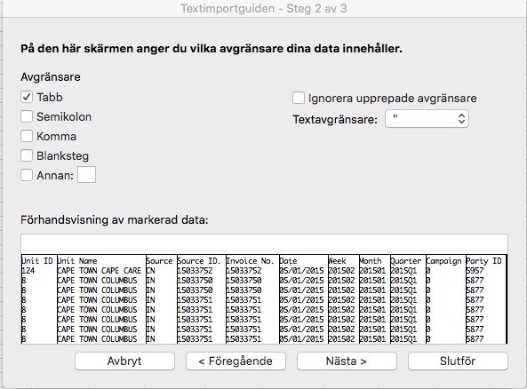Select the Campaign column in preview
Screen dimensions: 527x389
[445, 299]
